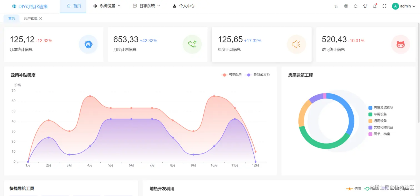The height and width of the screenshot is (196, 420).
Task: Open the admin user dropdown arrow
Action: point(414,6)
